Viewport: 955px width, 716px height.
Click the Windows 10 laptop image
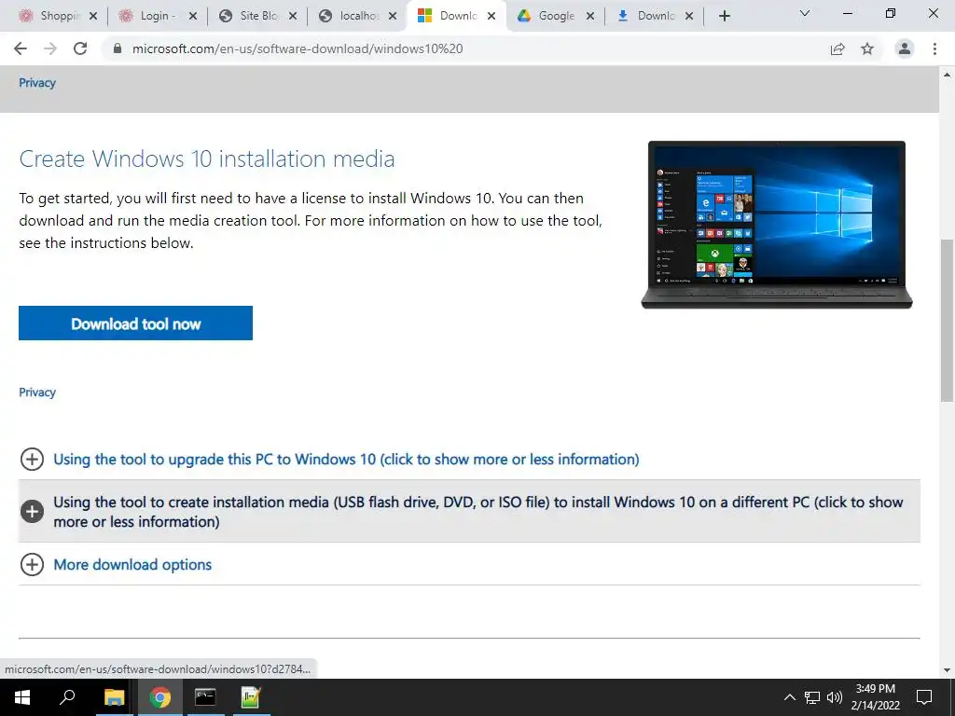pyautogui.click(x=777, y=225)
